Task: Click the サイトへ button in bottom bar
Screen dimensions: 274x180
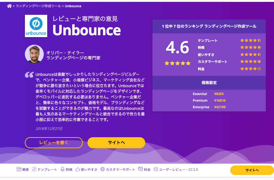Action: coord(252,170)
